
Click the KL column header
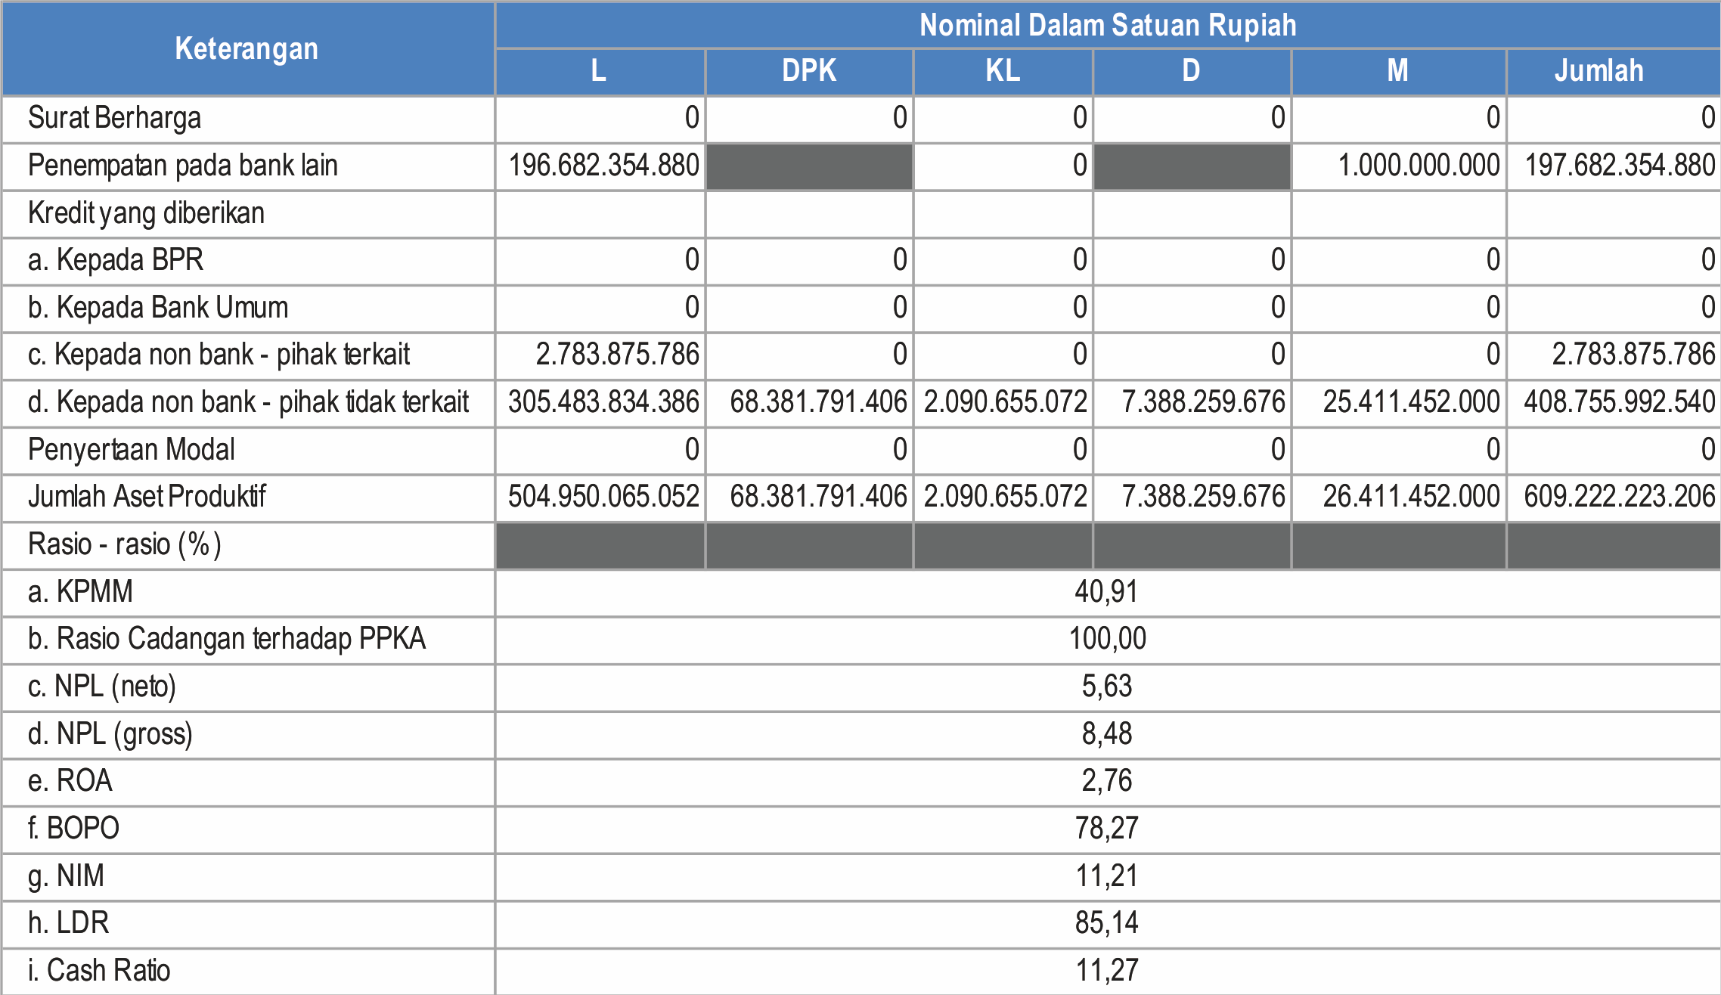pyautogui.click(x=1001, y=72)
